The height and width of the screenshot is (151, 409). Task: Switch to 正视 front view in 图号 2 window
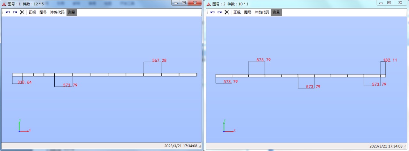click(237, 12)
